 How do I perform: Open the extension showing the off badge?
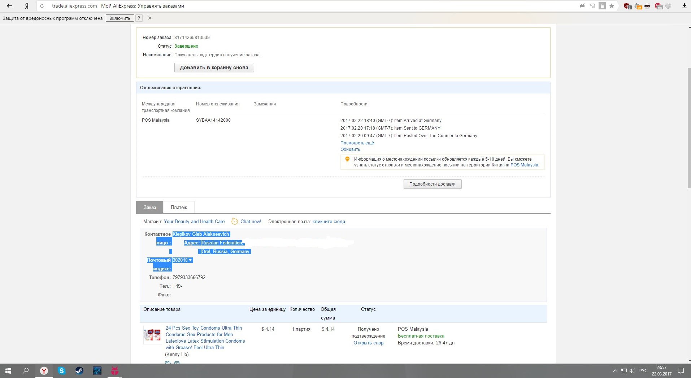[x=638, y=6]
